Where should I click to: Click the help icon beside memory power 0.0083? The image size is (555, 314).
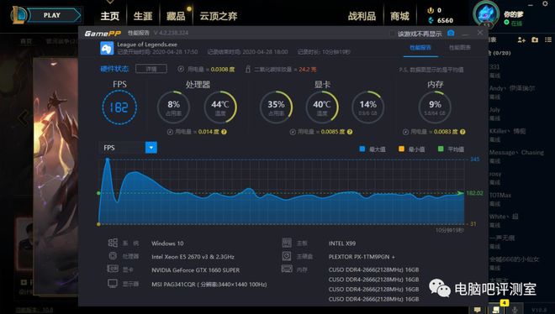(462, 132)
